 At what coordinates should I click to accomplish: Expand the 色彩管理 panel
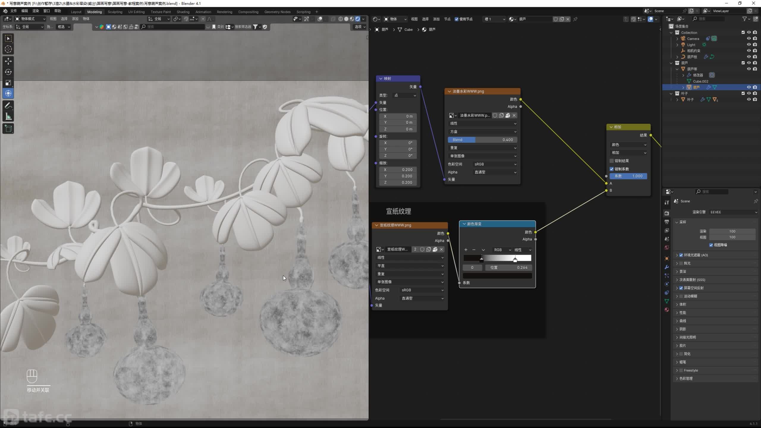pos(686,379)
